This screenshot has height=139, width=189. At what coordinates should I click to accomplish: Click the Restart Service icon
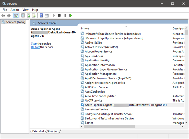(70, 16)
